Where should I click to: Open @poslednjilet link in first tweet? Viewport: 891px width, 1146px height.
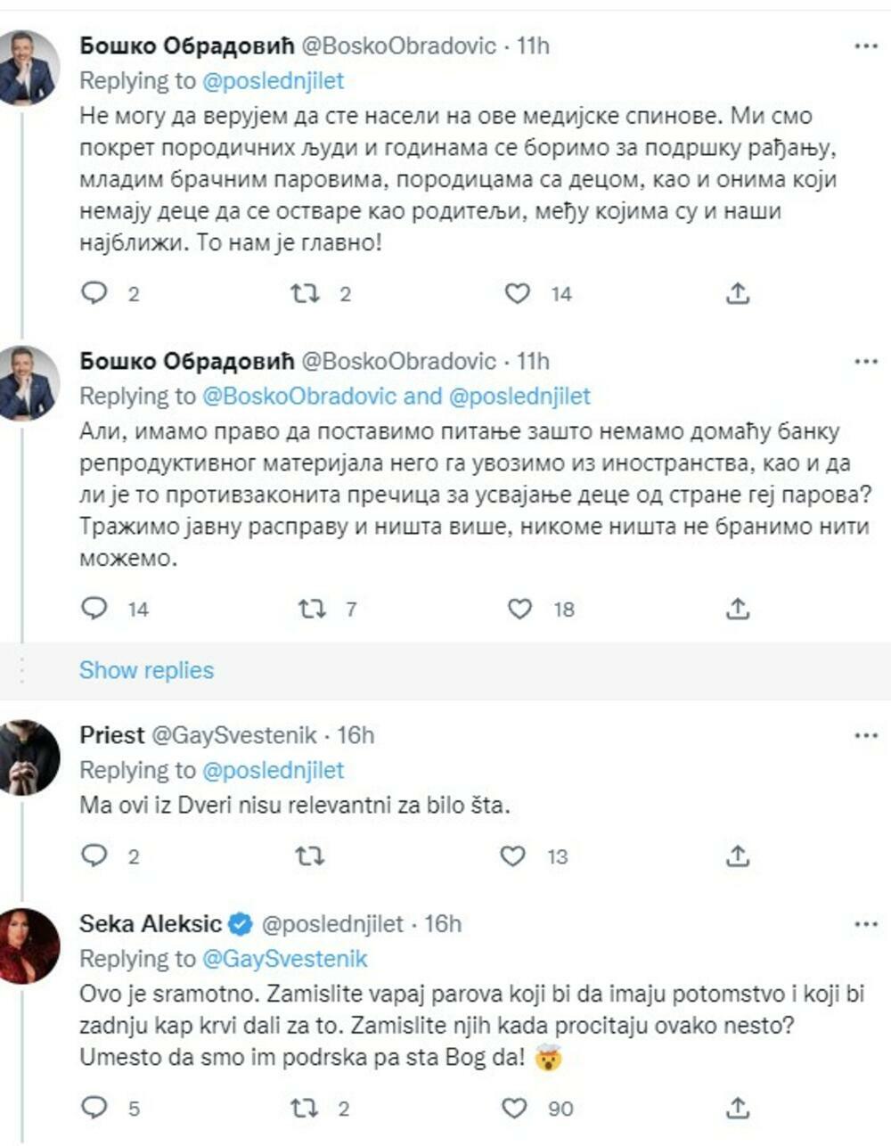coord(273,81)
